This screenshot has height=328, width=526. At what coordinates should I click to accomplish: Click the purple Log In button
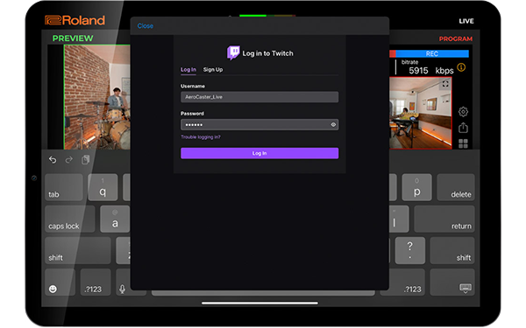[259, 153]
